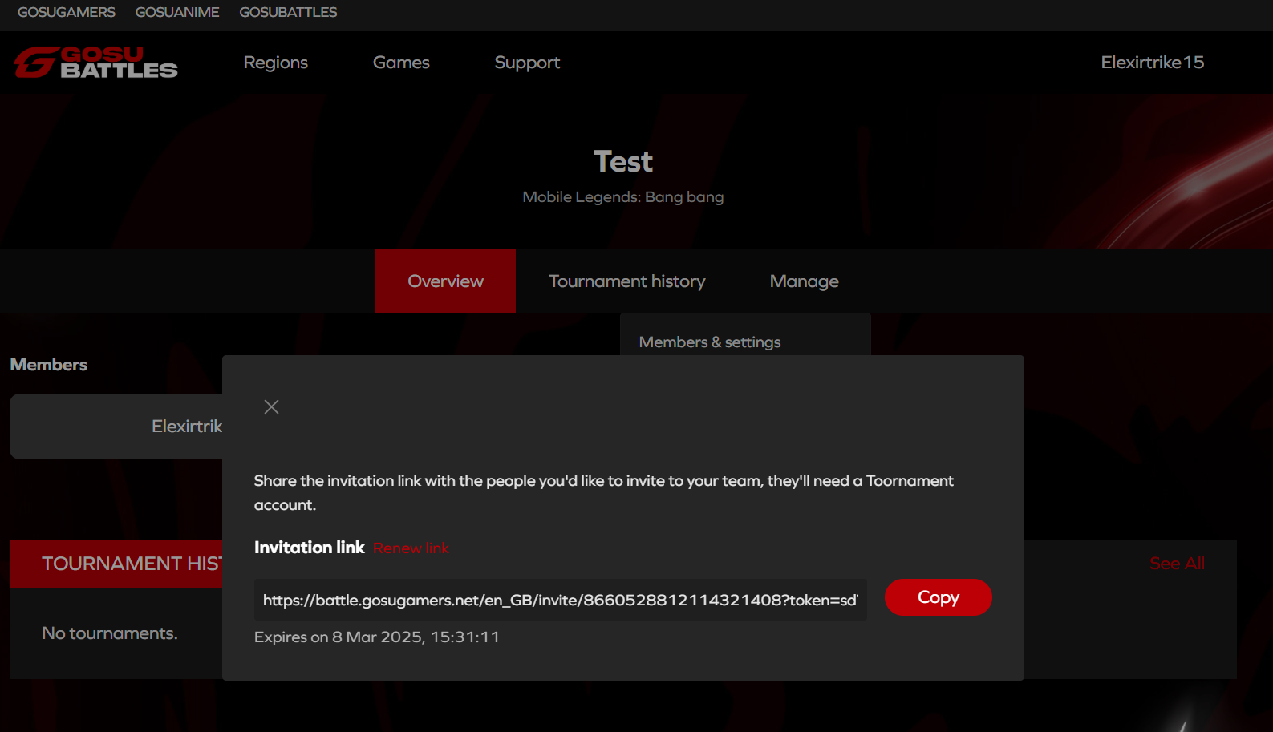The height and width of the screenshot is (732, 1273).
Task: Click the No tournaments message
Action: click(x=110, y=633)
